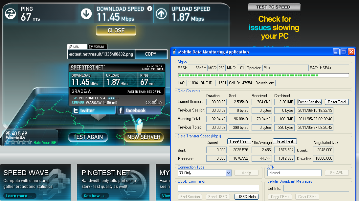Click the Ookla logo on result card

(154, 102)
